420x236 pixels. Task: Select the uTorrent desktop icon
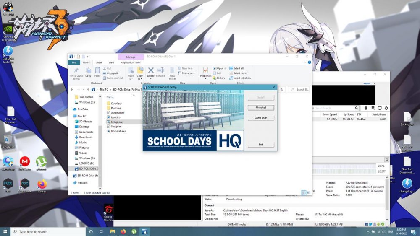tap(41, 163)
